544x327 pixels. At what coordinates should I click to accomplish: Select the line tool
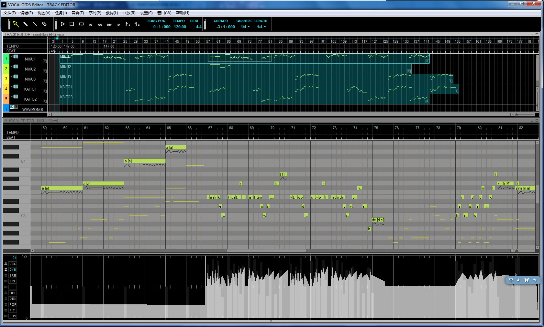(x=35, y=24)
